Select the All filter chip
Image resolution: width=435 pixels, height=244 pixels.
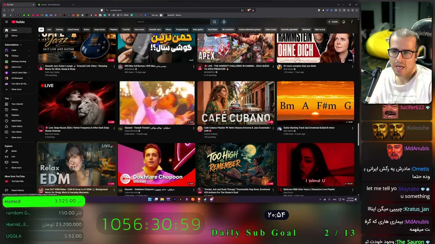[x=41, y=29]
